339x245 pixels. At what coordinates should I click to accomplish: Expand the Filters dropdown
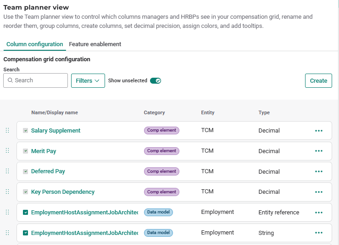(88, 80)
